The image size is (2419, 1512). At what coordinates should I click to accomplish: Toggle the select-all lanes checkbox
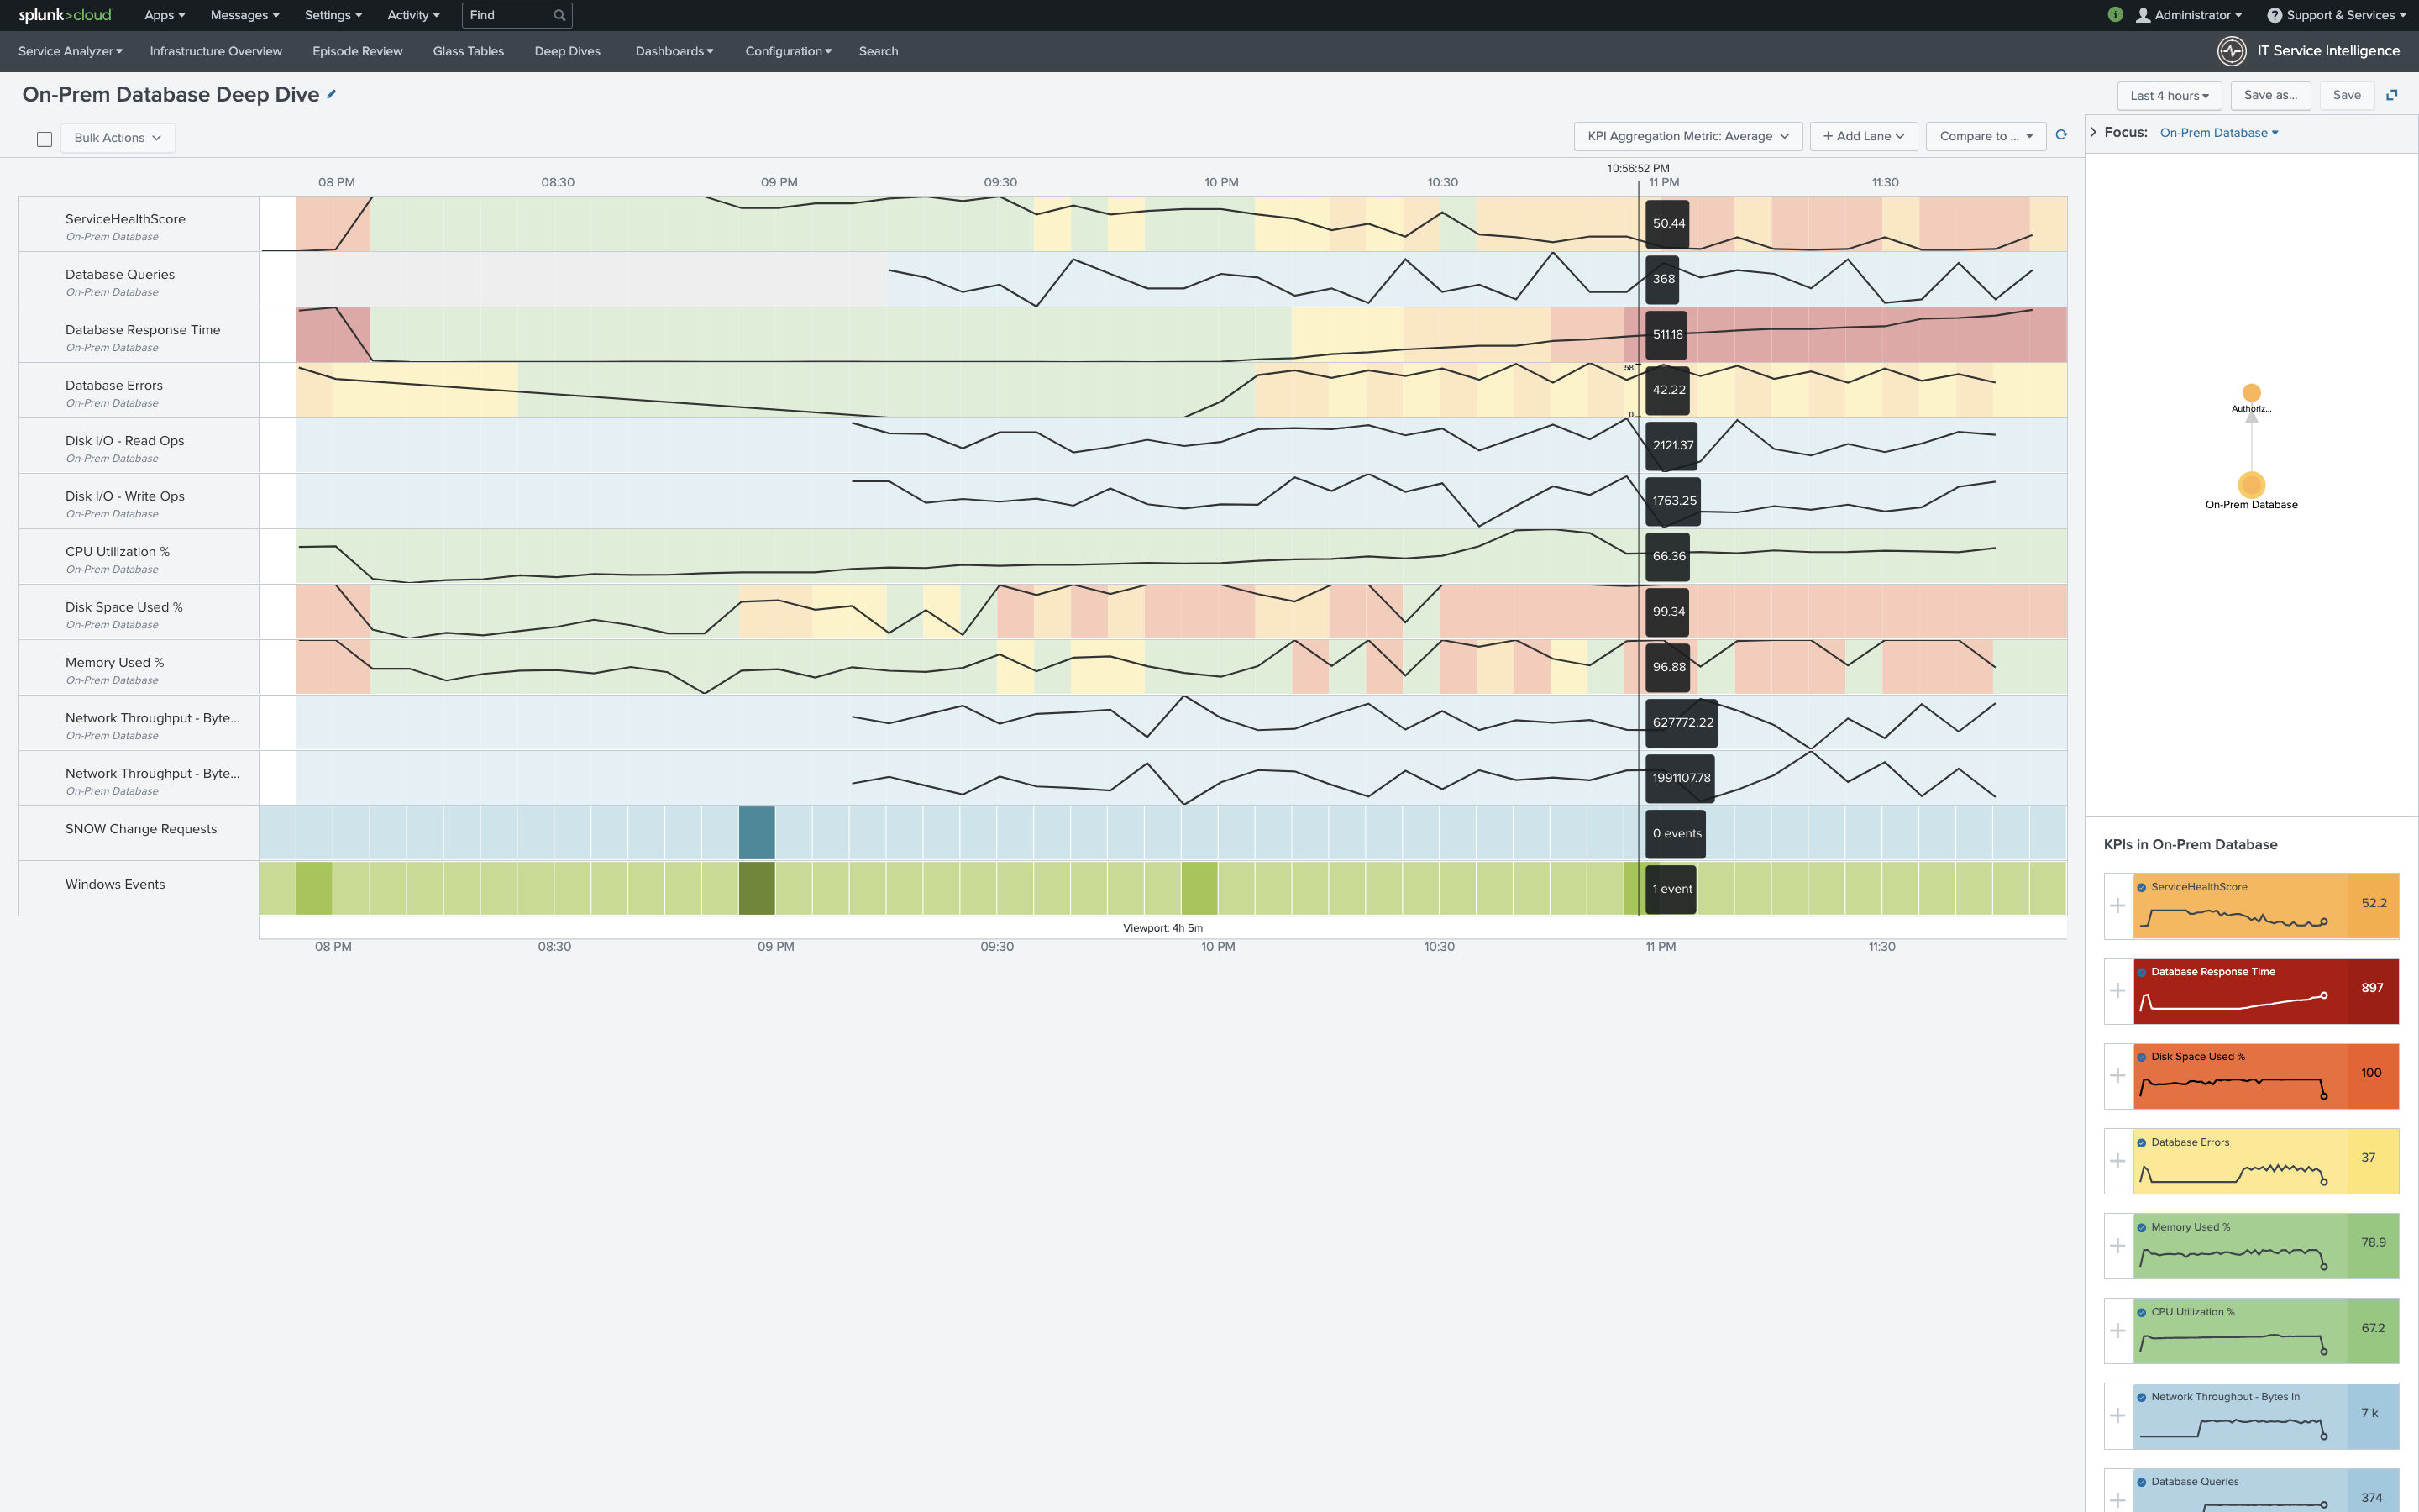(44, 139)
